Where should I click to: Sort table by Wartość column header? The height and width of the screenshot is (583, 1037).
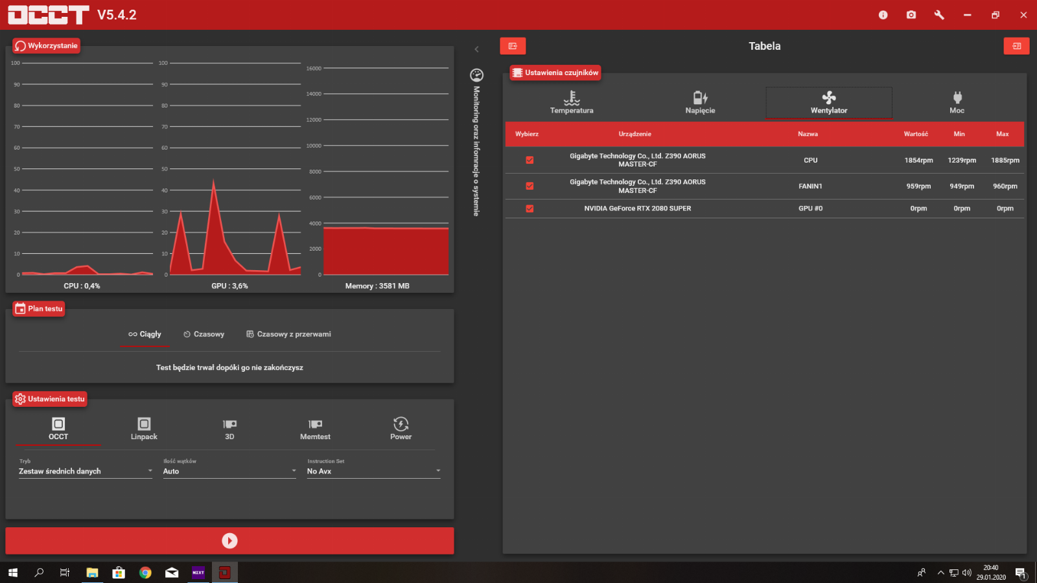point(916,134)
